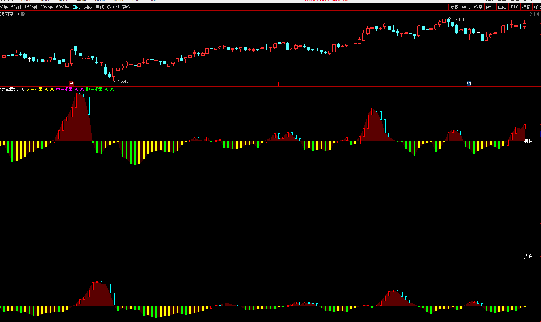Select the 日线 daily period tab
541x322 pixels.
pos(76,7)
